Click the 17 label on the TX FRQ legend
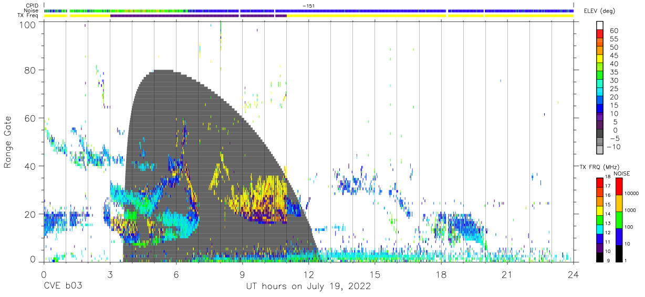Image resolution: width=645 pixels, height=297 pixels. tap(609, 186)
